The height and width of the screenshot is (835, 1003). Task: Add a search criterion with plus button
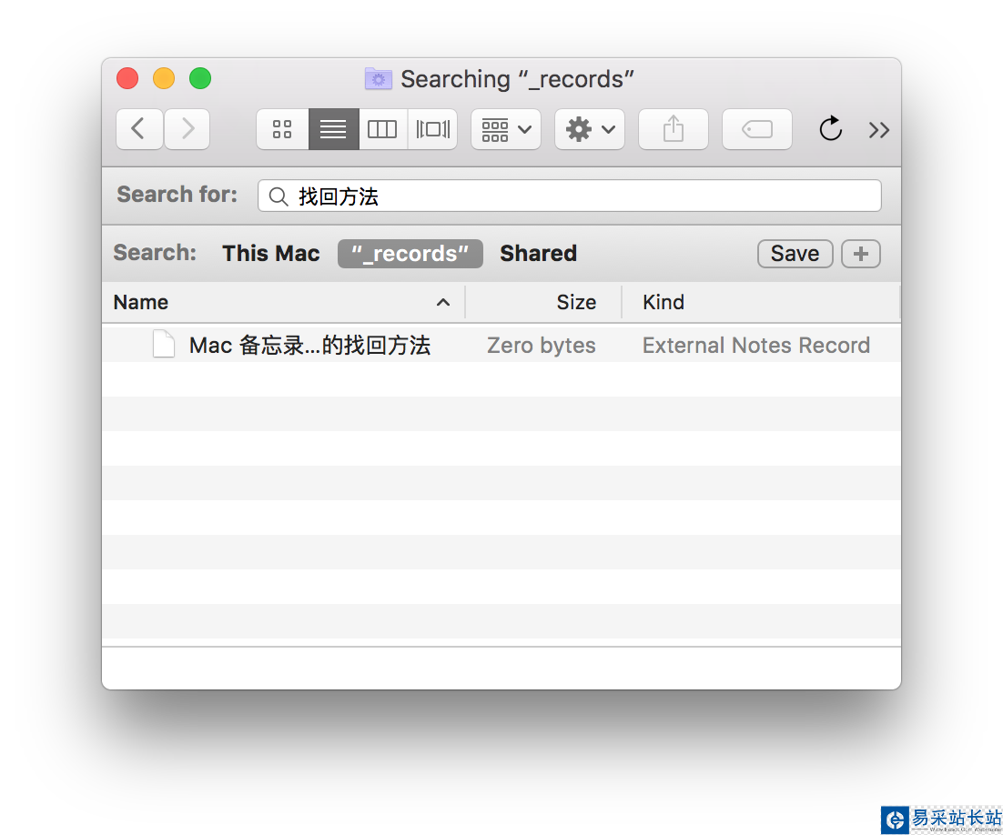pos(861,254)
